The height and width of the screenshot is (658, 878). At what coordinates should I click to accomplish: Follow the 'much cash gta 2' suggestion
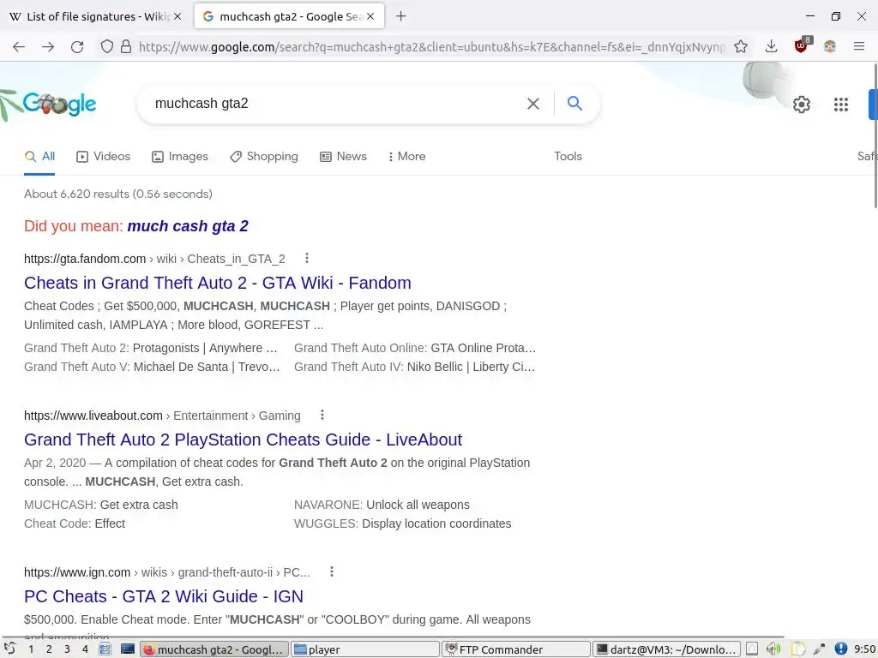pyautogui.click(x=188, y=226)
